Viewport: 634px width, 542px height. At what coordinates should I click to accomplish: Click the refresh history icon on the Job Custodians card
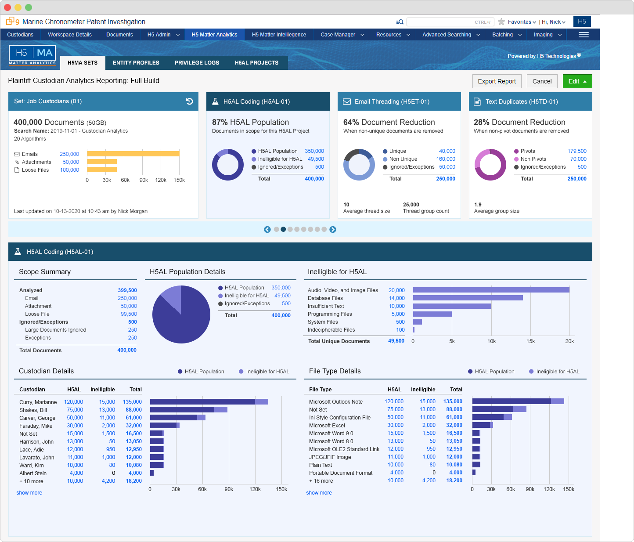[189, 101]
